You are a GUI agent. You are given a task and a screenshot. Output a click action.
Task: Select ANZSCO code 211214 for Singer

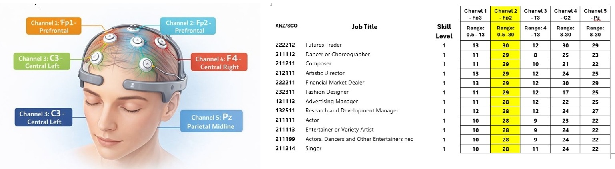(284, 149)
